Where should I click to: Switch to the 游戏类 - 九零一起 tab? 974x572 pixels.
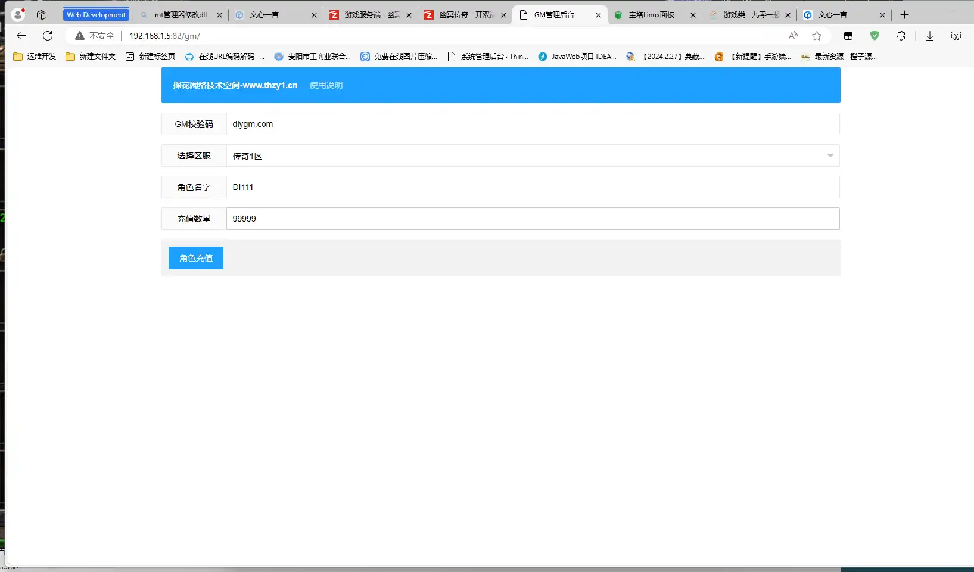(x=749, y=15)
